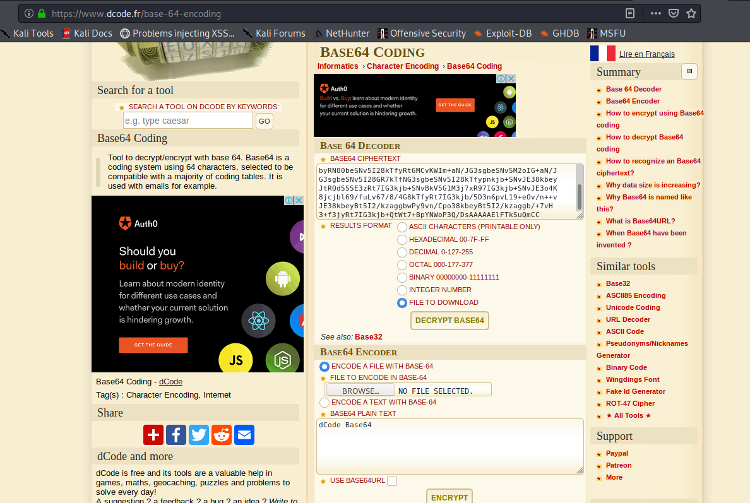Open Reader View from the address bar
Screen dimensions: 750x503
point(631,13)
